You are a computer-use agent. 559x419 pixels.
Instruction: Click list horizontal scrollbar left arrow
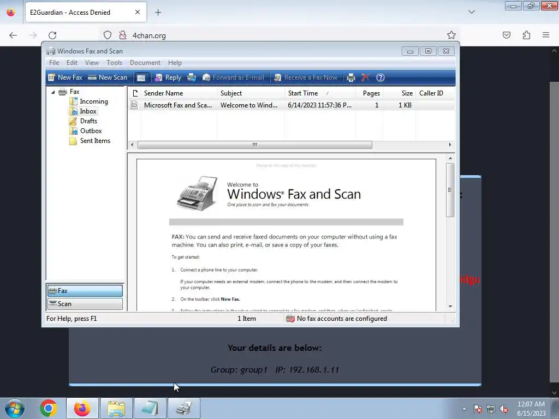[x=132, y=145]
